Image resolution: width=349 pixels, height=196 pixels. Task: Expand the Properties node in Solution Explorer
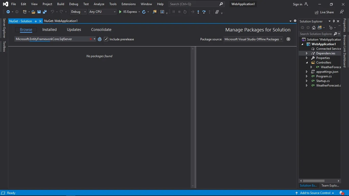(x=307, y=58)
